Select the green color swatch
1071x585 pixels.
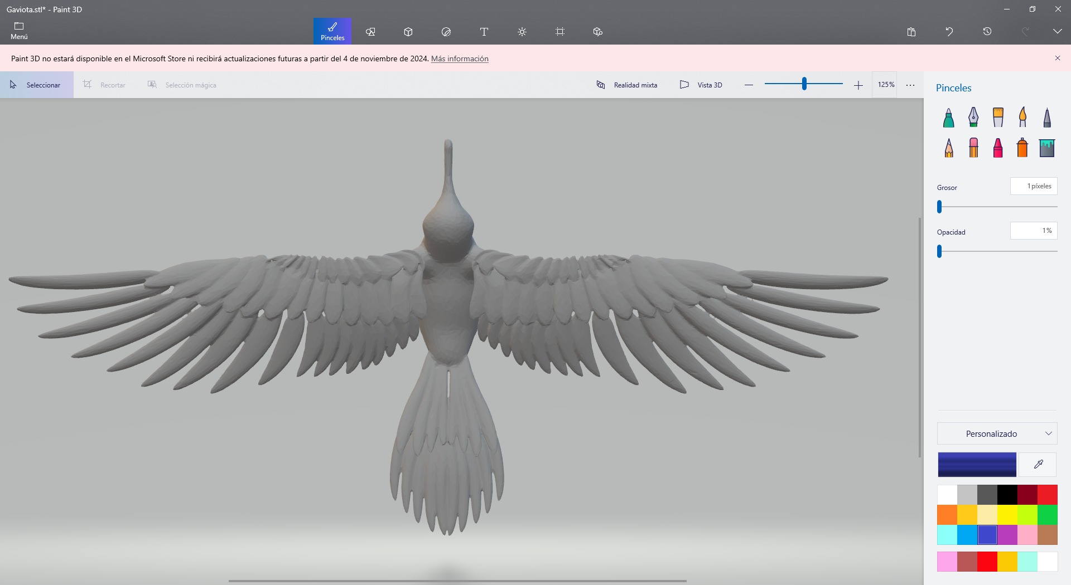[1048, 515]
